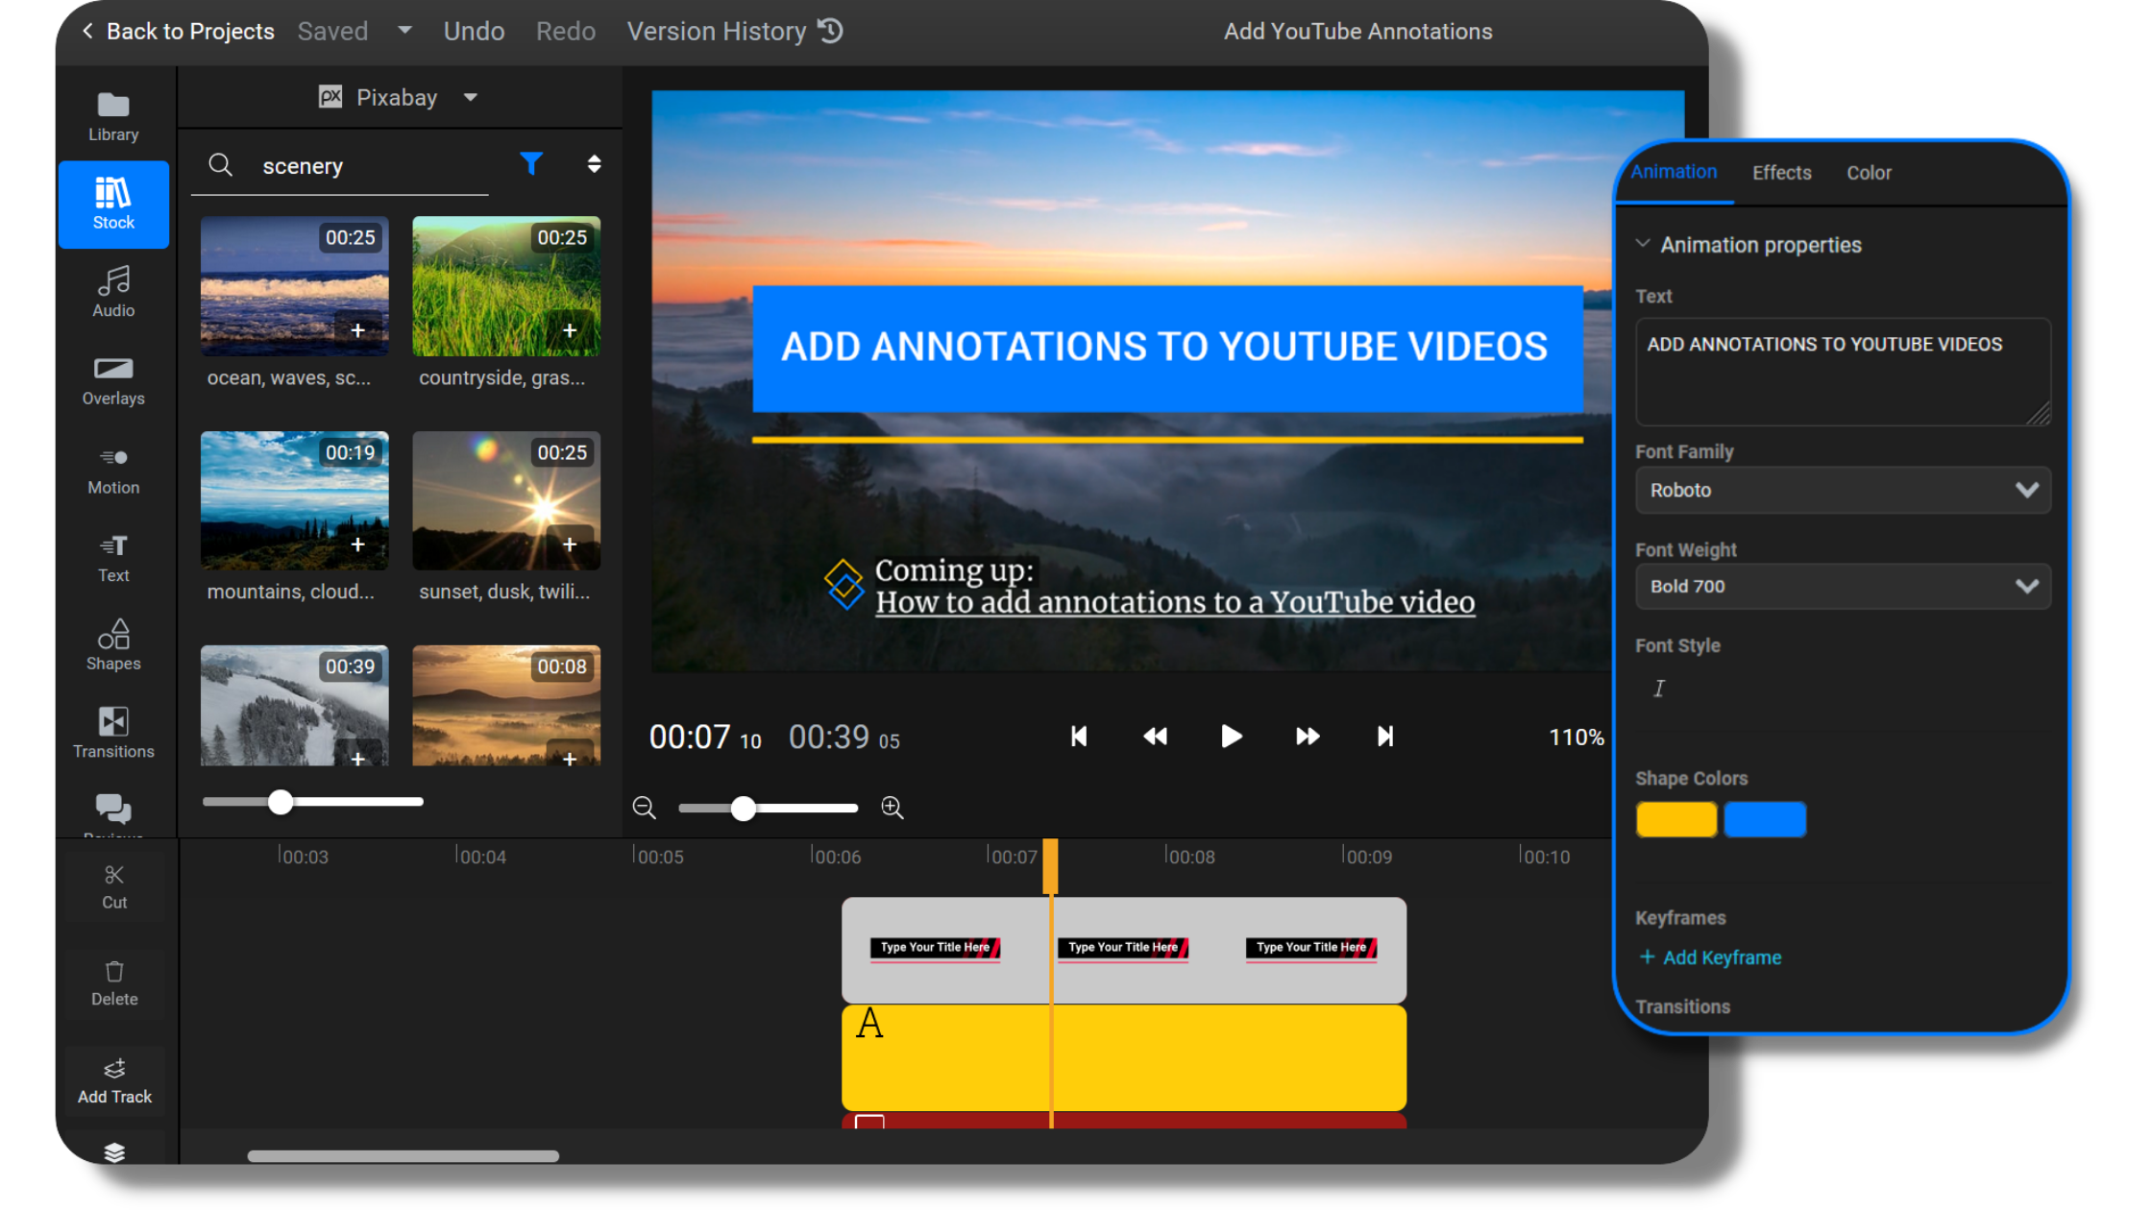The image size is (2152, 1210).
Task: Open the Stock media panel
Action: [113, 204]
